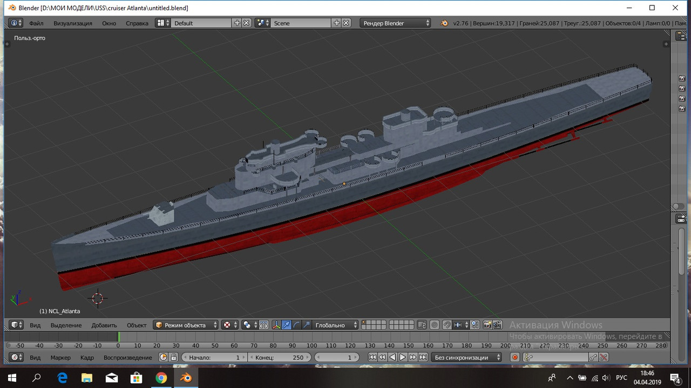Open the Рендер Blender engine dropdown

pos(396,23)
